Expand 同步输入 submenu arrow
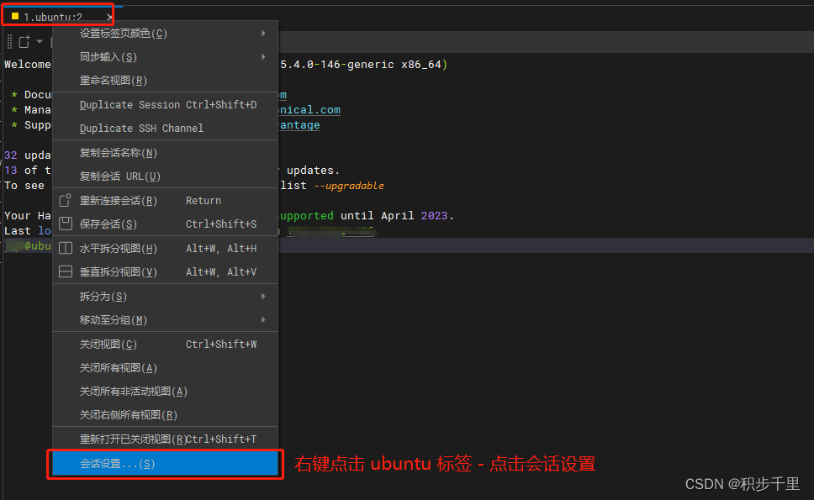The height and width of the screenshot is (500, 814). [x=264, y=56]
